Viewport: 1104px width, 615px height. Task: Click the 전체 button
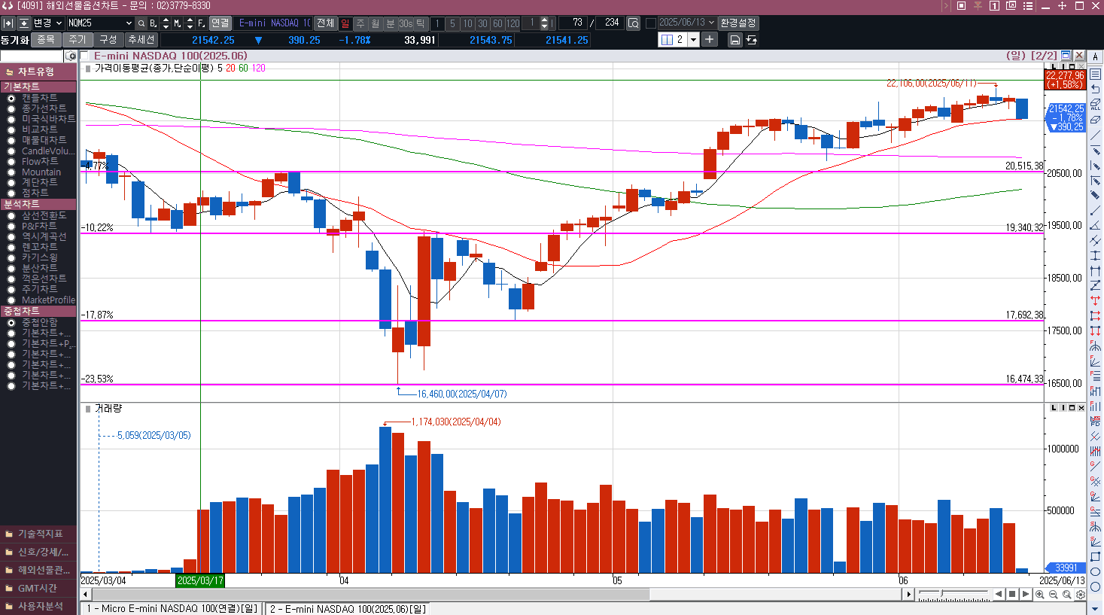(325, 23)
